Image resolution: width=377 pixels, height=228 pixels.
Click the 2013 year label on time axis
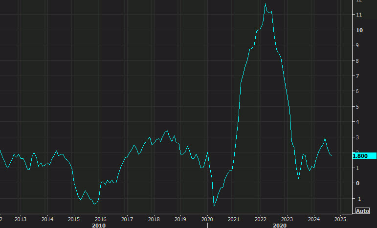[20, 219]
